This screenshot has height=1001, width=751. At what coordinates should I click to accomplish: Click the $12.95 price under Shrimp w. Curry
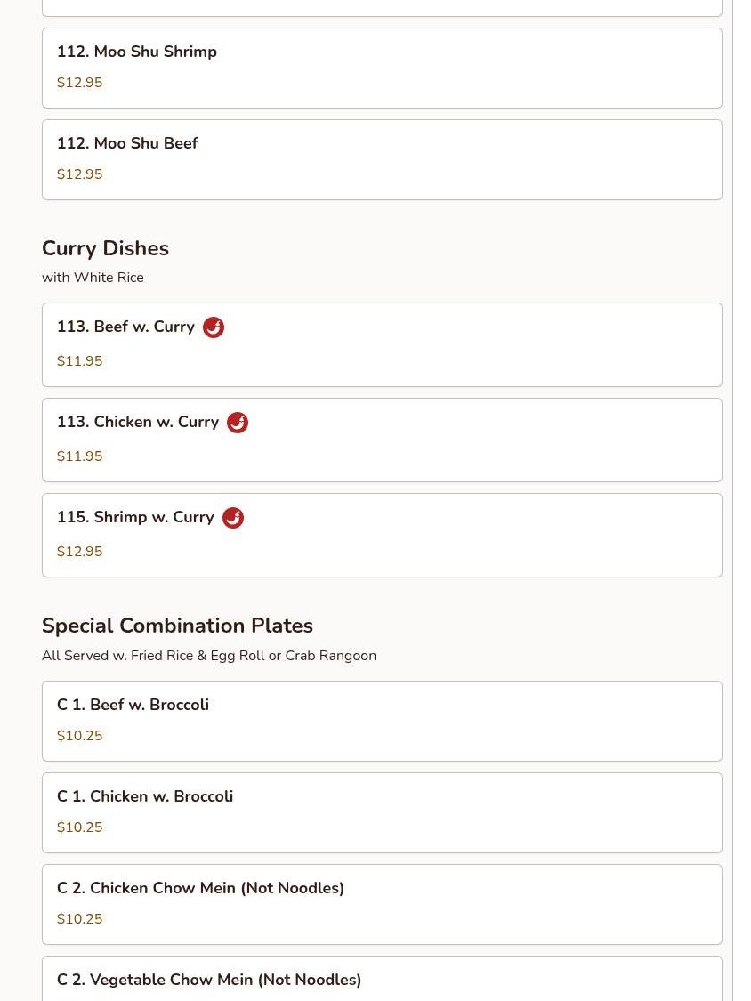pos(80,552)
